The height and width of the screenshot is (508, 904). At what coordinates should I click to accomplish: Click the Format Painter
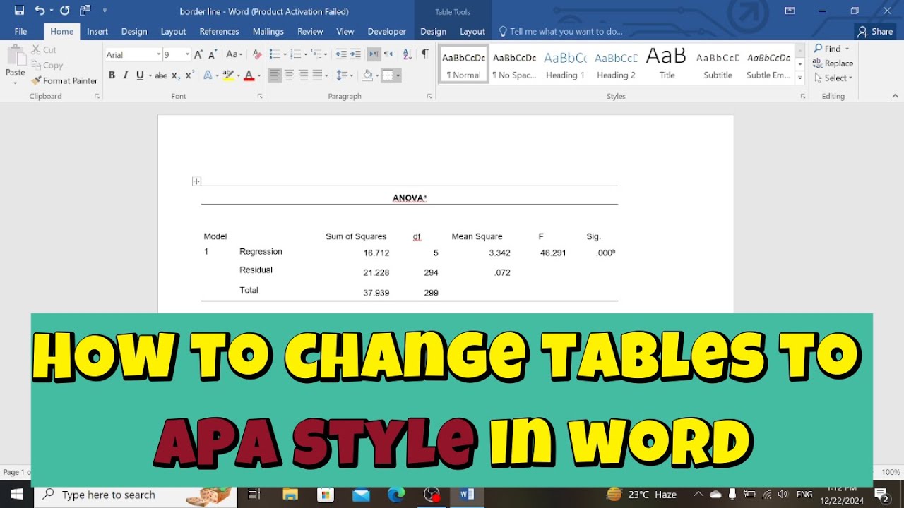tap(64, 81)
